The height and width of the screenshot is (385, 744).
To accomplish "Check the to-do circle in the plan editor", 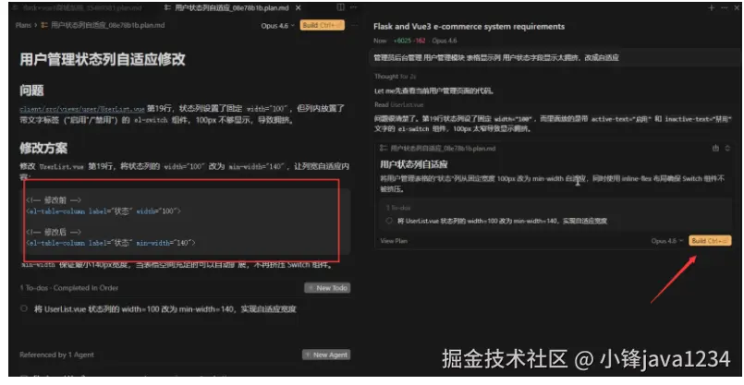I will 24,308.
